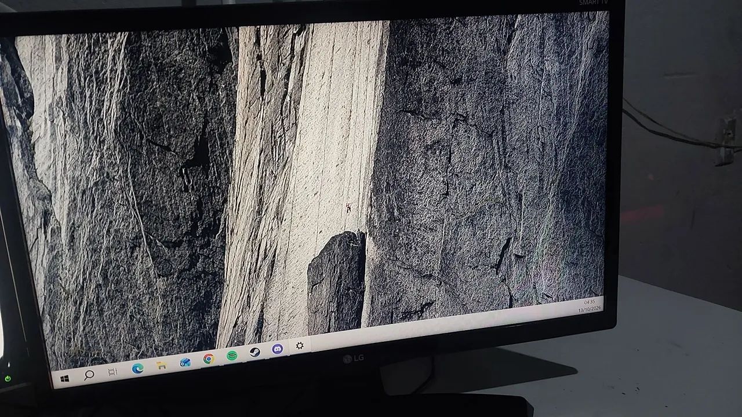Click the clock showing 04:35
Image resolution: width=742 pixels, height=417 pixels.
tap(590, 302)
